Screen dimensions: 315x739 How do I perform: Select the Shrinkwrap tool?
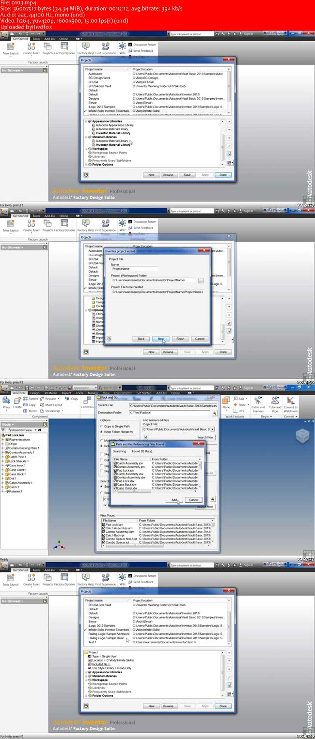point(51,410)
